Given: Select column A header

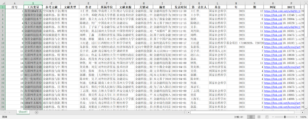Looking at the screenshot, I should pos(15,3).
